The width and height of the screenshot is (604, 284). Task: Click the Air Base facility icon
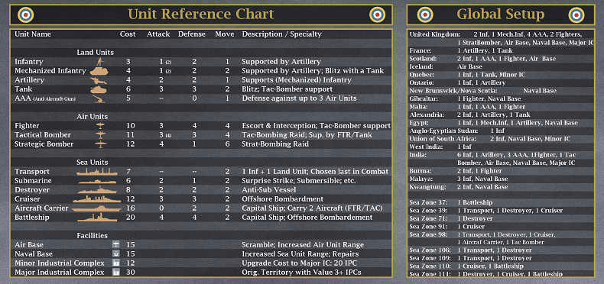click(115, 245)
